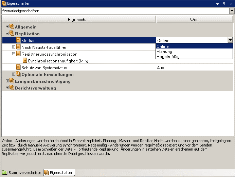Screen dimensions: 235x177
Task: Click the Berichtsverwaltung group icon
Action: (12, 88)
